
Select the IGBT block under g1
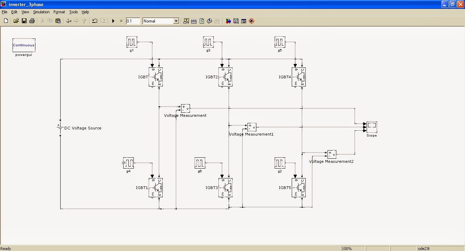(156, 77)
